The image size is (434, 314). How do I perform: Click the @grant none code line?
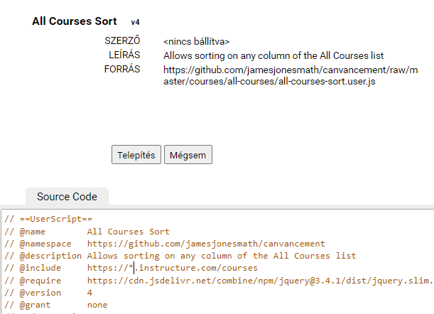point(56,305)
